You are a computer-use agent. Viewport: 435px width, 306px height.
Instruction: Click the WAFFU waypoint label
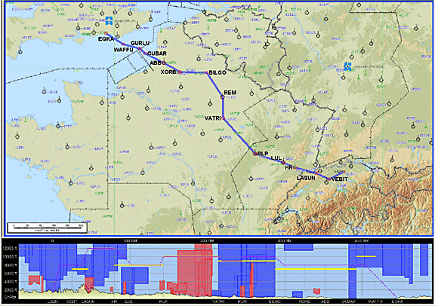(123, 50)
